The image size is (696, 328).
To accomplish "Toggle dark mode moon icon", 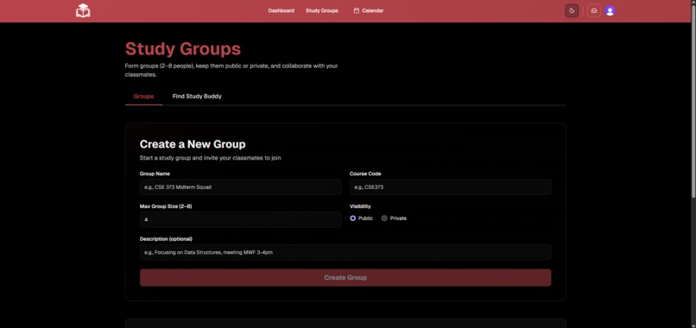I will [x=572, y=10].
